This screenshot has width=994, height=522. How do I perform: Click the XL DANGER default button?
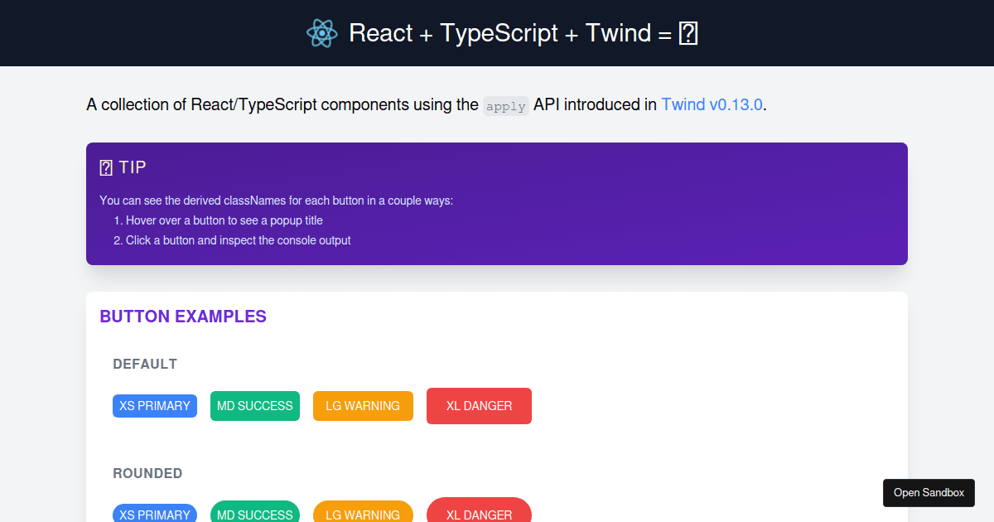coord(479,406)
